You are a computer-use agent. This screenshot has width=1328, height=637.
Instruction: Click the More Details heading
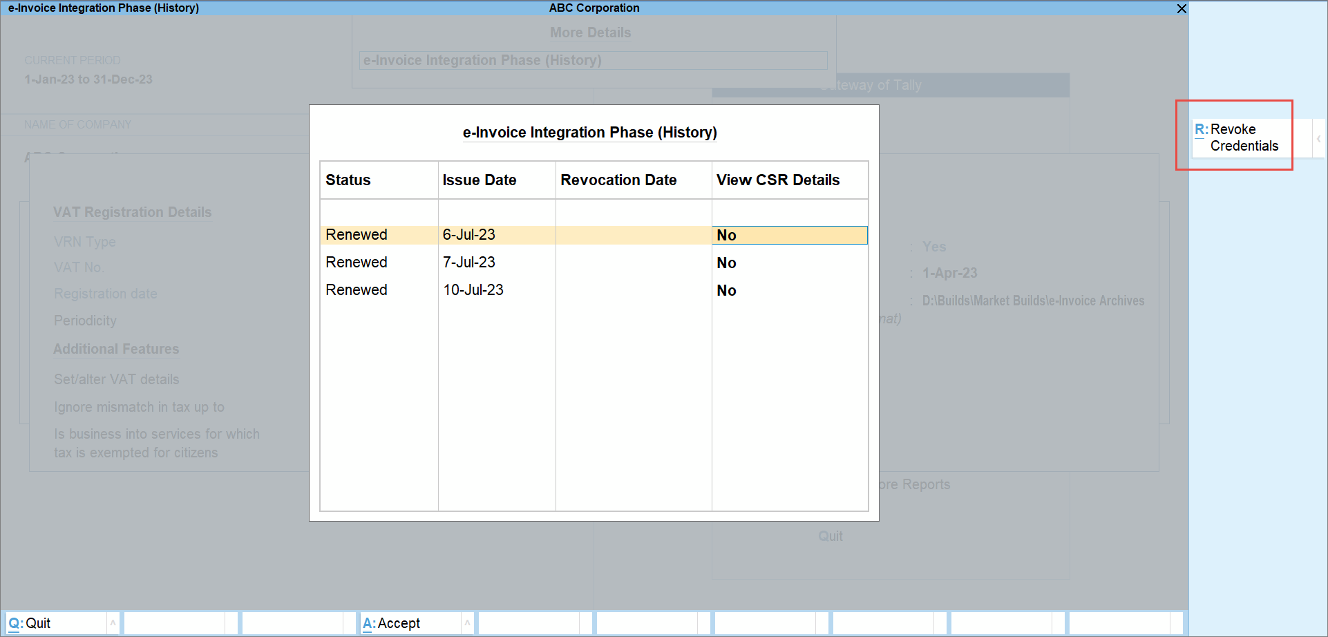pos(590,32)
